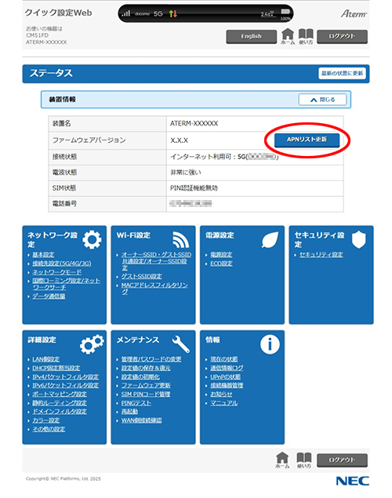Open MACアドレスフィルタリング link
The width and height of the screenshot is (392, 498).
154,289
